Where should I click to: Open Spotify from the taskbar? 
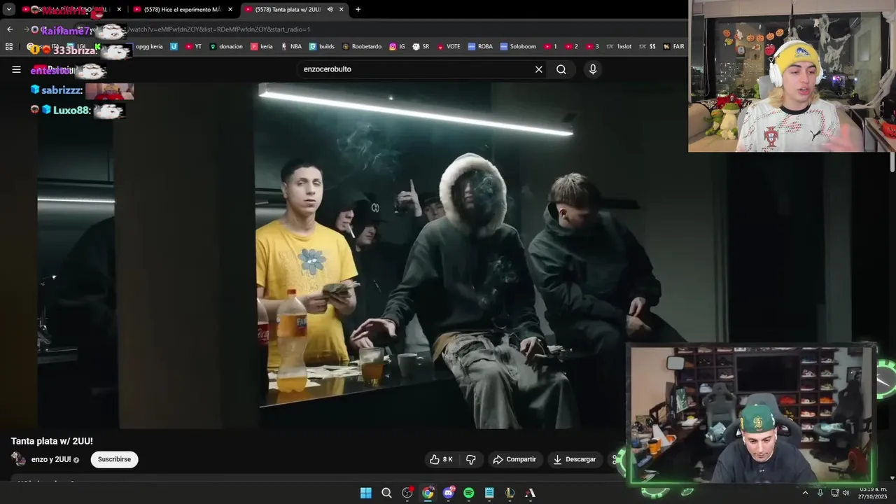point(469,493)
